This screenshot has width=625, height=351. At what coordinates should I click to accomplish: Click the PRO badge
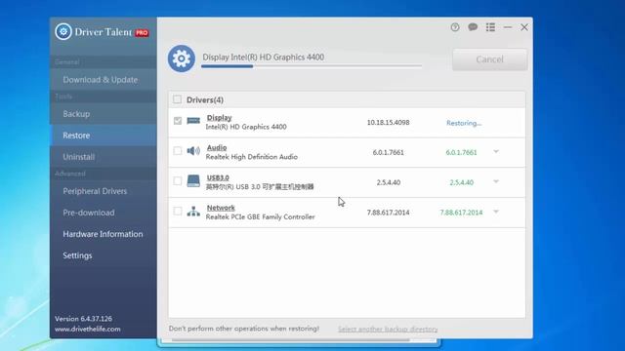point(142,32)
